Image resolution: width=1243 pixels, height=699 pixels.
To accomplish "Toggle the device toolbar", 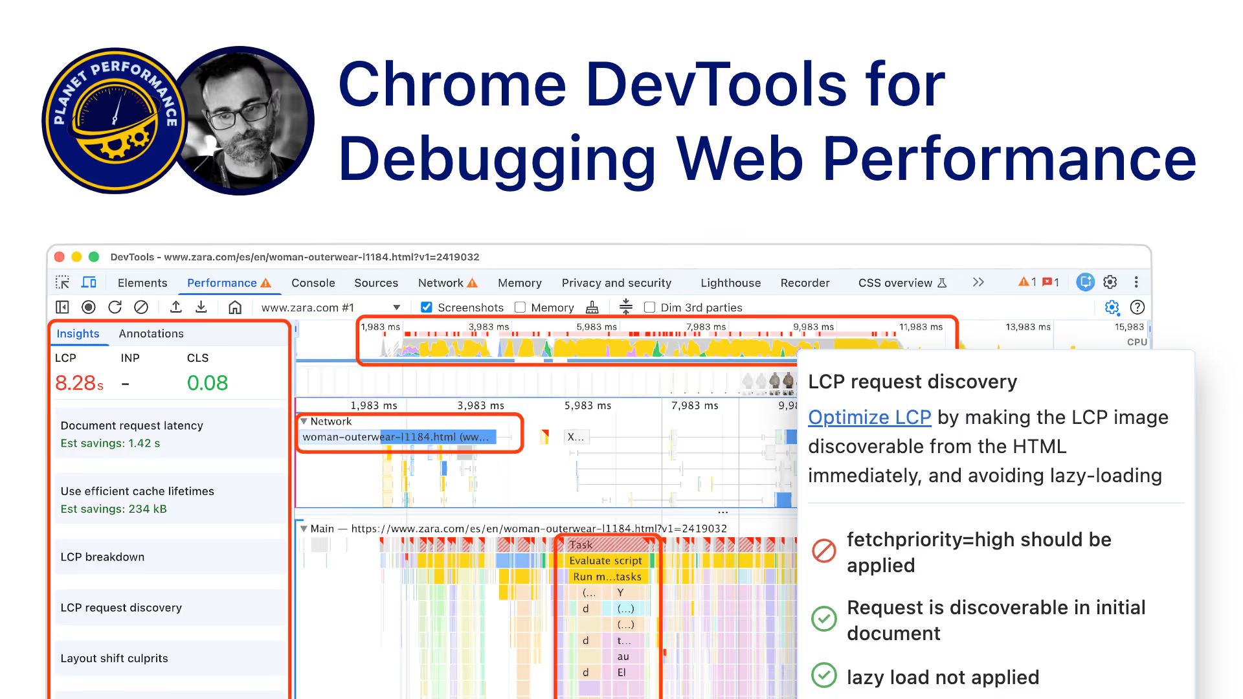I will coord(89,282).
